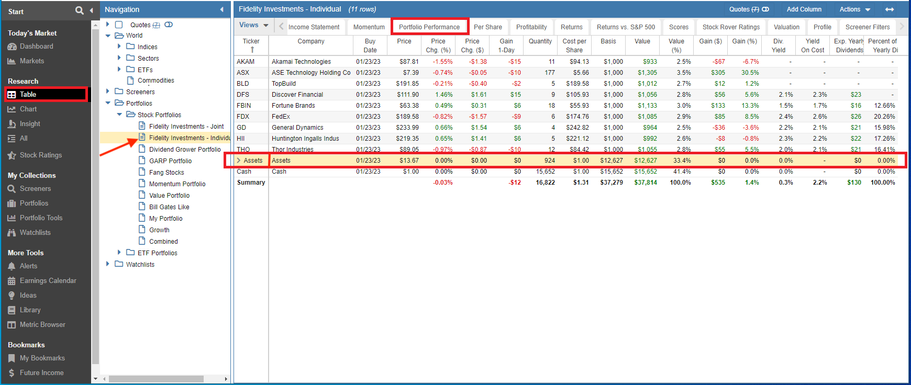Tick the Quotes checkbox in Navigation
911x385 pixels.
pos(119,25)
